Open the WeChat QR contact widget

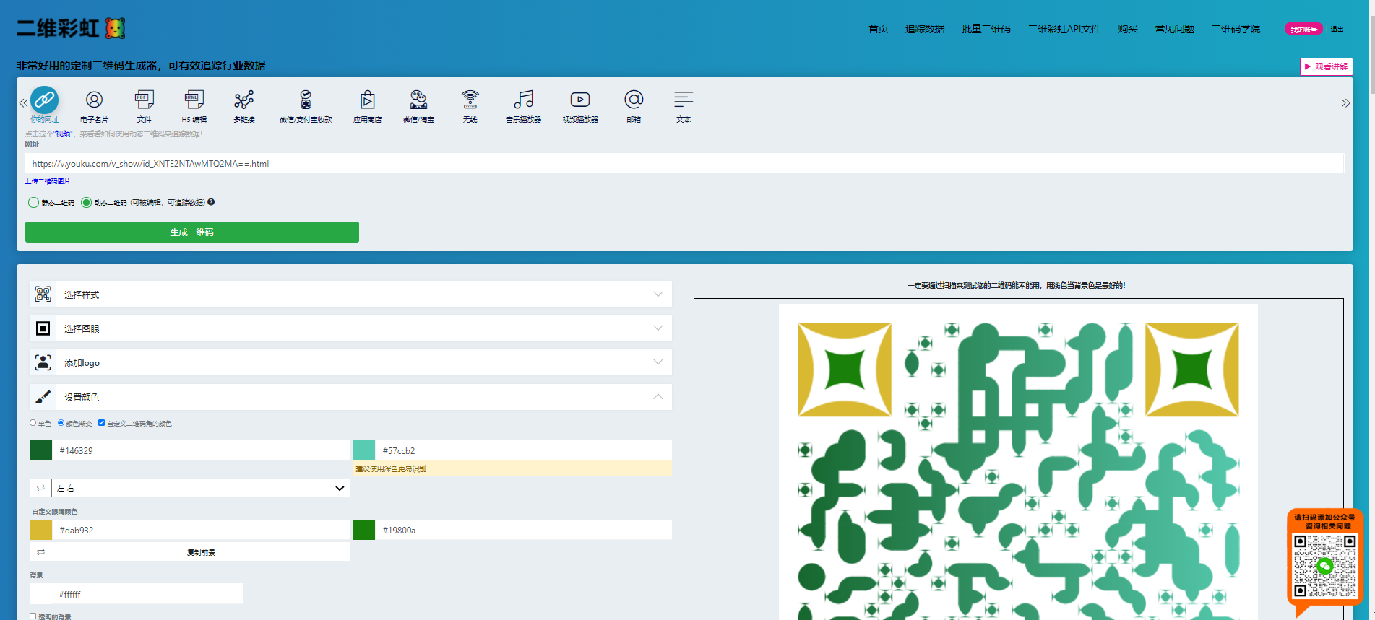pos(1324,564)
